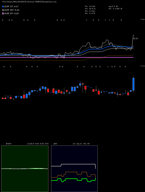Click the 'Pre H: 0.74' value
This screenshot has width=145, height=192.
click(90, 9)
